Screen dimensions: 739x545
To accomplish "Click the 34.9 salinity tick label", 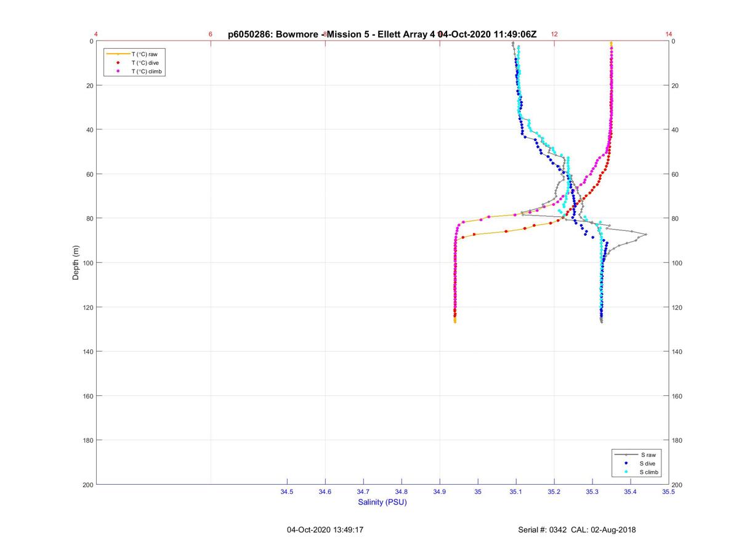I will coord(440,492).
